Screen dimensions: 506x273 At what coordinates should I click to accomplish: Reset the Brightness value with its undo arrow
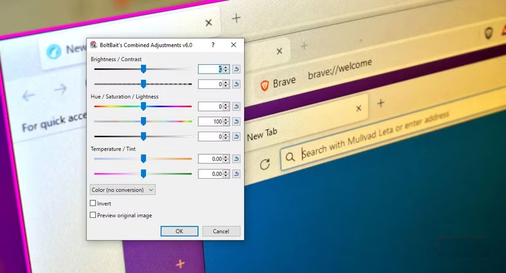(236, 69)
